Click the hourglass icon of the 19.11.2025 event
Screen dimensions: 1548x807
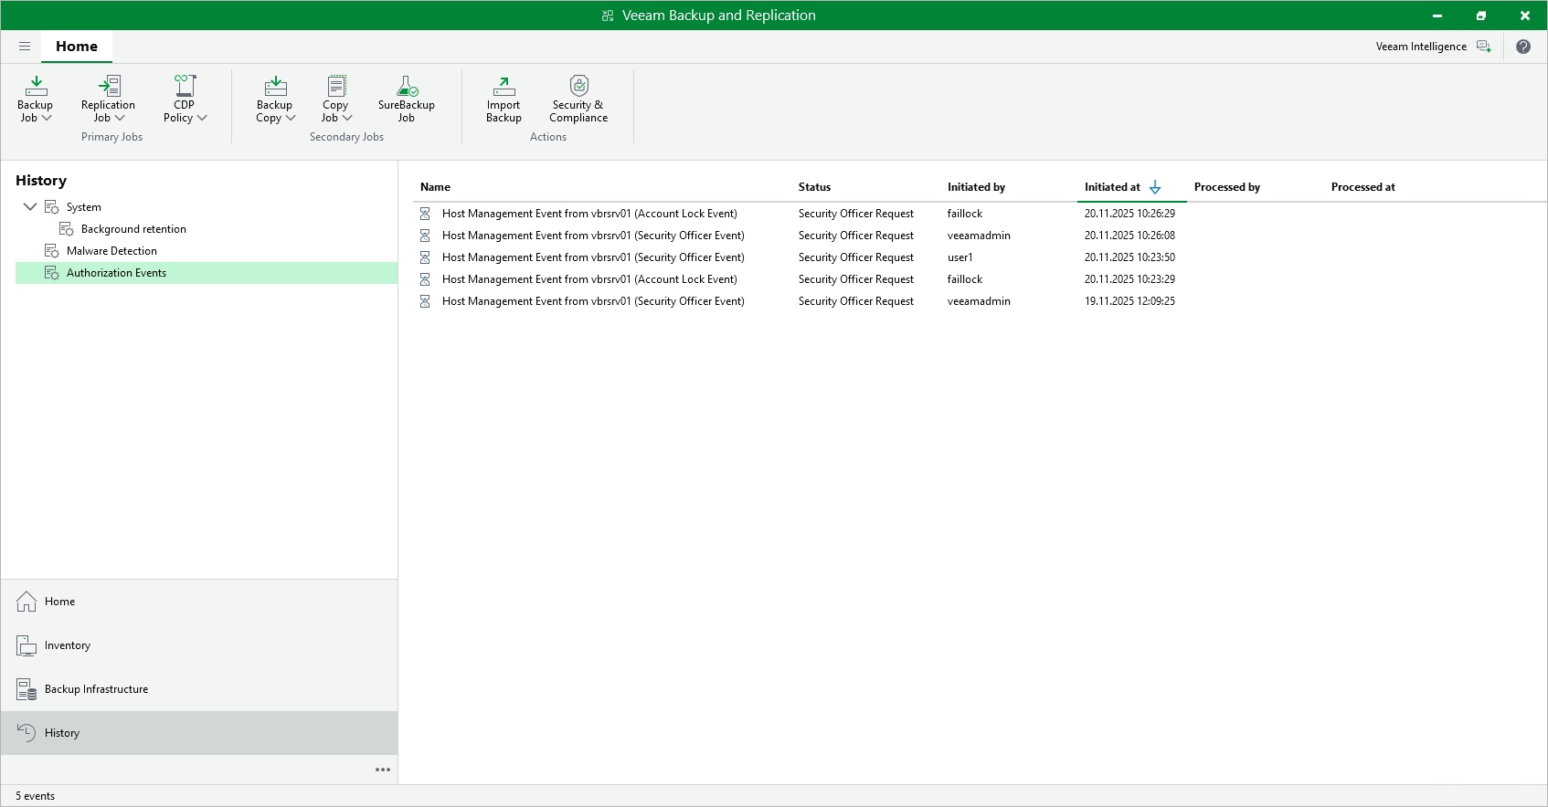pos(425,301)
